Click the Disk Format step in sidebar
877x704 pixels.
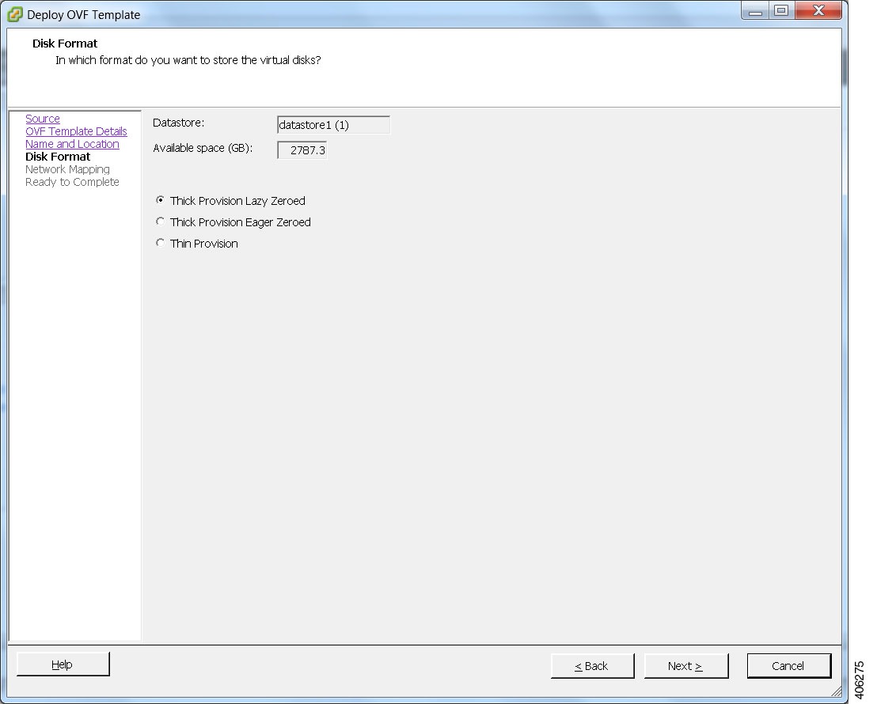click(x=58, y=157)
